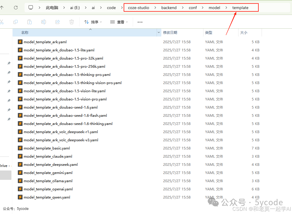This screenshot has width=292, height=214.
Task: Sort by 修改日期 column header
Action: point(182,33)
